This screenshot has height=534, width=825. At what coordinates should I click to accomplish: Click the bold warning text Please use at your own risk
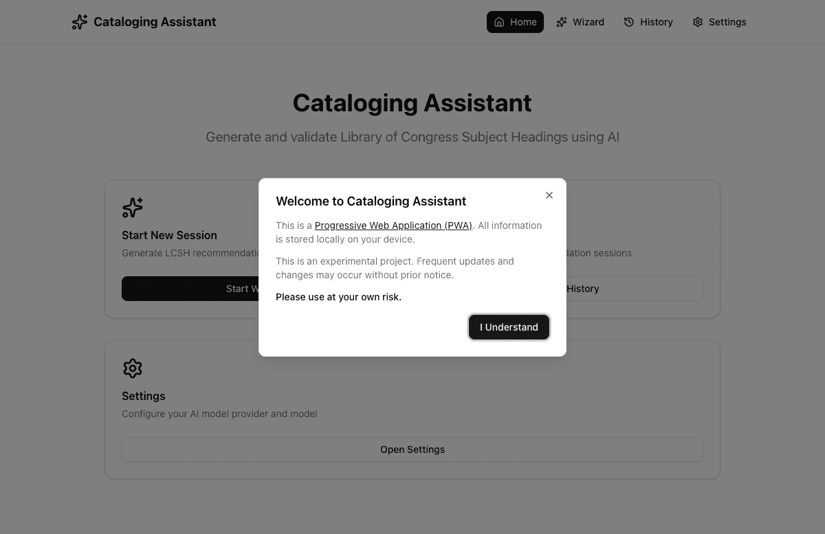tap(338, 297)
